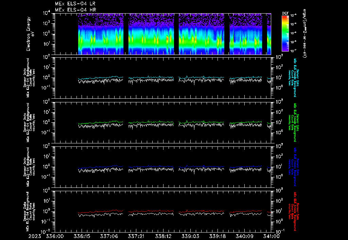Click the 10^-6 color bar tick label
This screenshot has height=240, width=348.
(293, 42)
